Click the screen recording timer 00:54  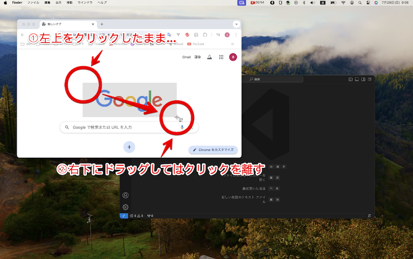coord(257,3)
